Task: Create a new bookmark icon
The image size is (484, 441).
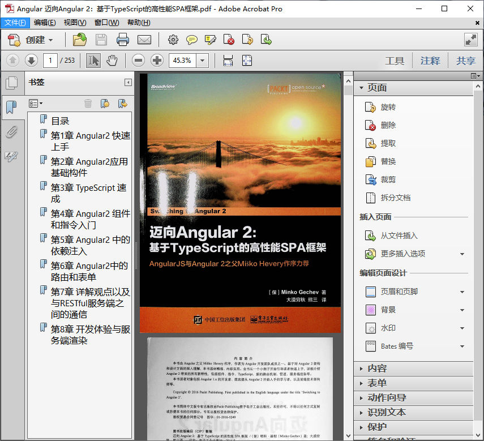Action: click(105, 104)
